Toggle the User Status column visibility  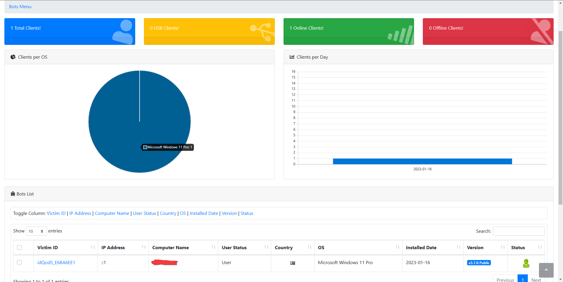(145, 213)
